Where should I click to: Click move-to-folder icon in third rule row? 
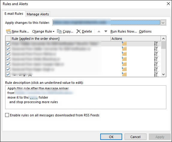[x=124, y=54]
